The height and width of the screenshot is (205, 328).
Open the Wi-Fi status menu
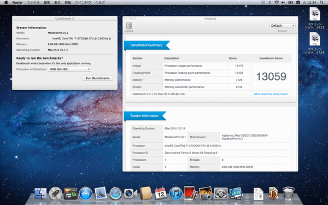pos(277,2)
